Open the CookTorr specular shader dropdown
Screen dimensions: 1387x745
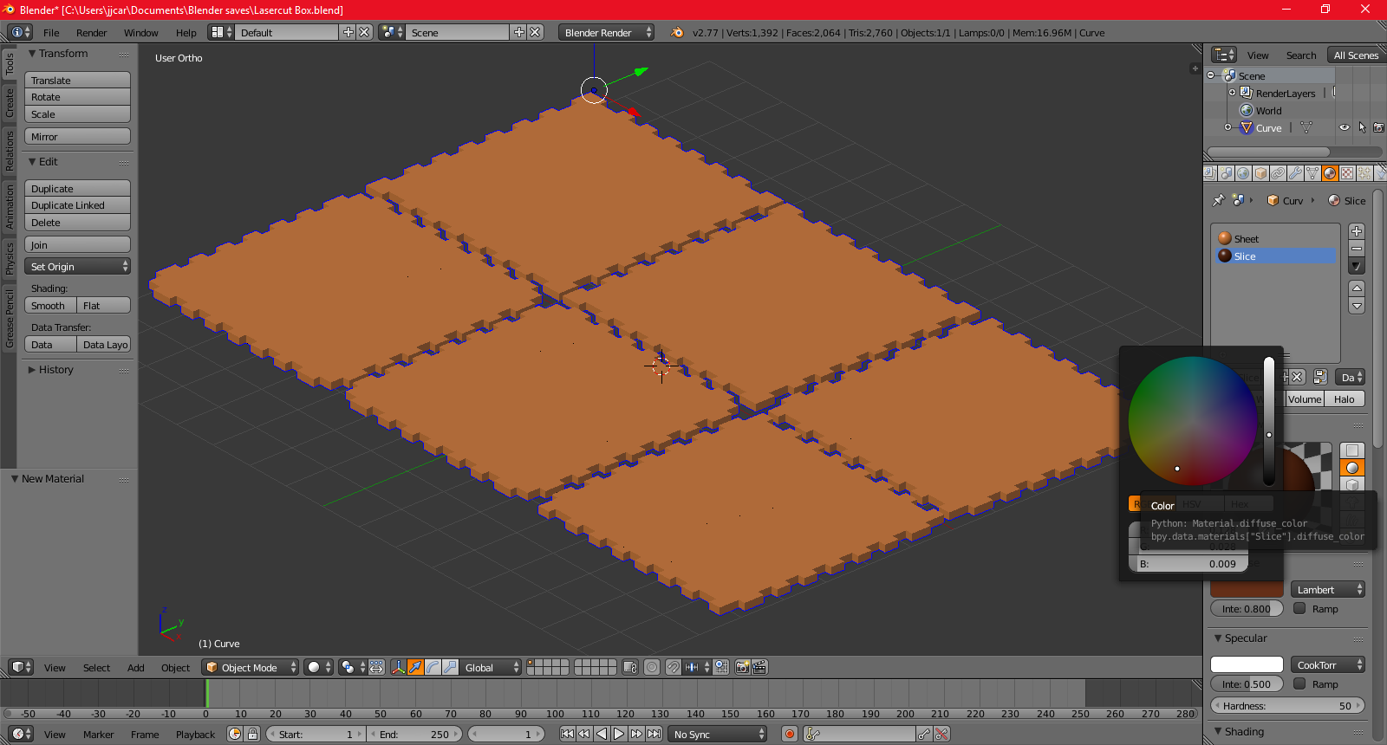(x=1328, y=664)
